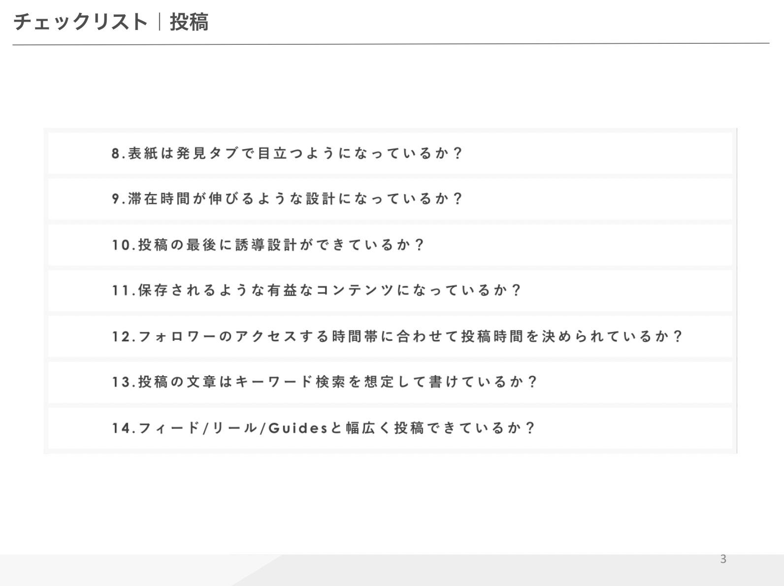Click the vertical separator in the title

pos(159,22)
